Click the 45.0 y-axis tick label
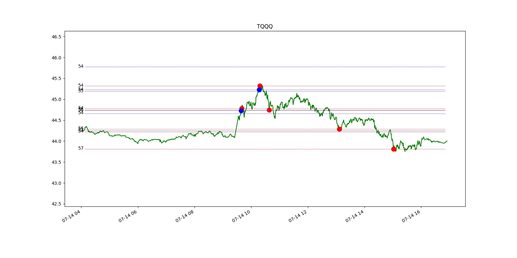Screen dimensions: 517x258 pos(56,99)
